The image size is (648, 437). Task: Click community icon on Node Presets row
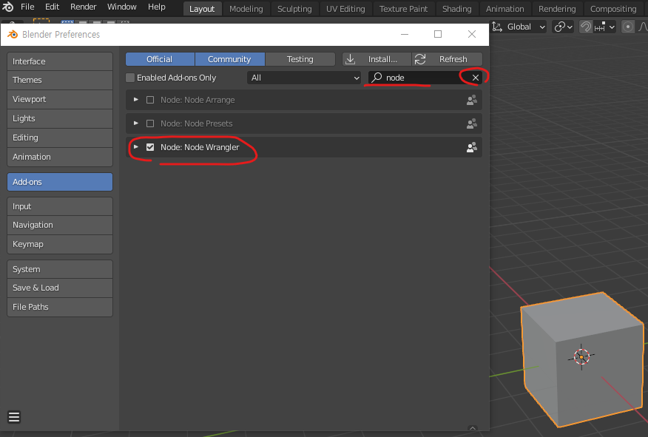tap(471, 123)
